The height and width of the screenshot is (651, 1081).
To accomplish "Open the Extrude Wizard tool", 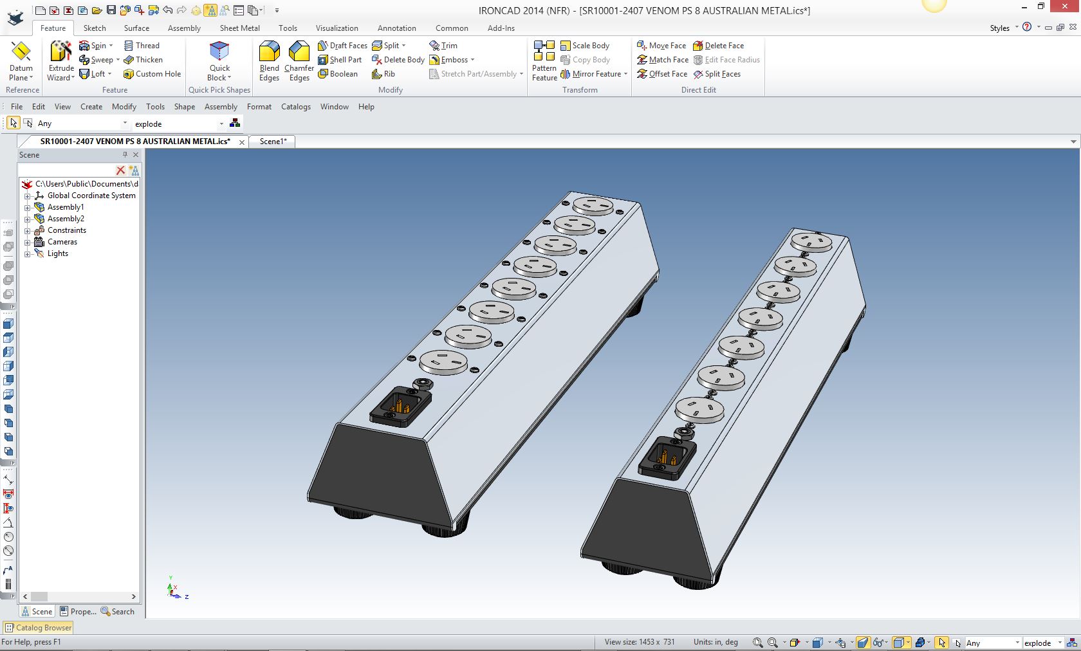I will click(61, 61).
